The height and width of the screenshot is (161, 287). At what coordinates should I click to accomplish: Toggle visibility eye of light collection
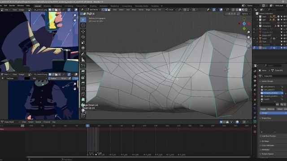[x=284, y=20]
